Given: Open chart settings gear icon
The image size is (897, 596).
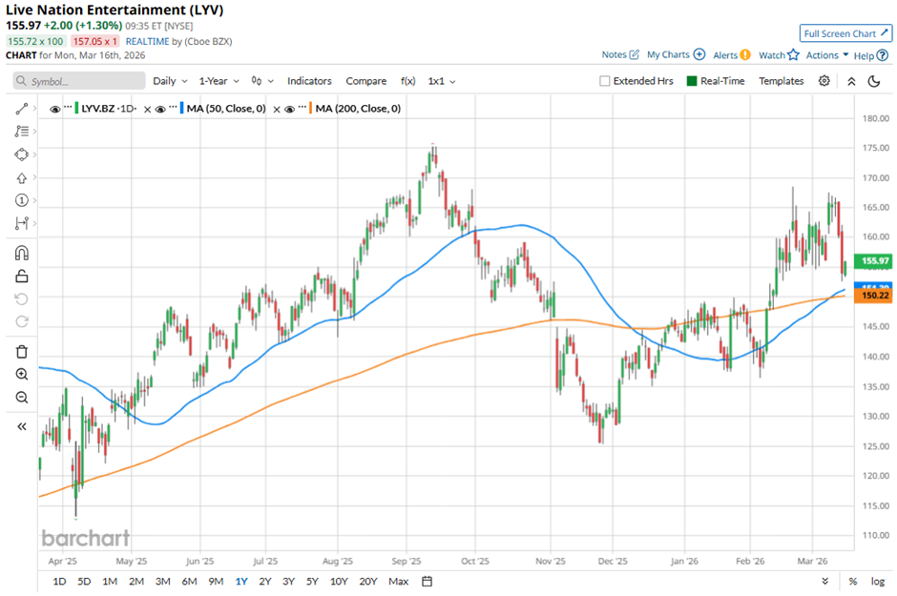Looking at the screenshot, I should tap(824, 81).
